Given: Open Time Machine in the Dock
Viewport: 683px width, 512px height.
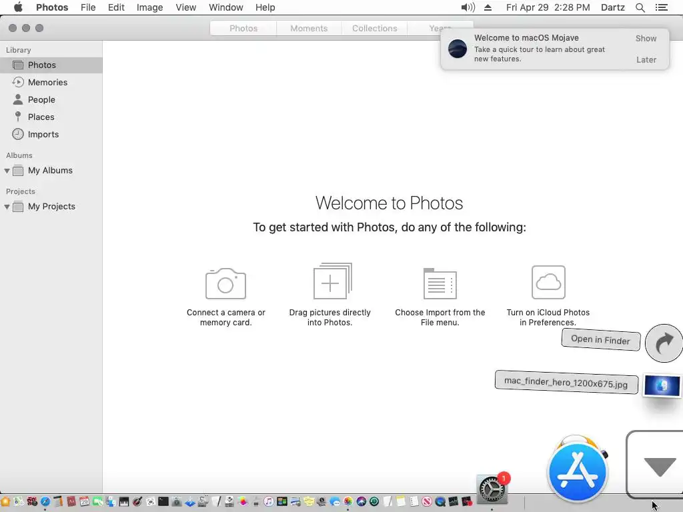Looking at the screenshot, I should pos(374,501).
